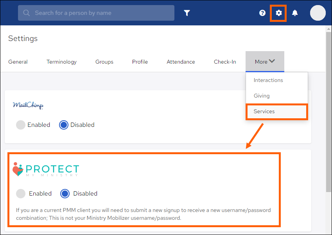
Task: Check notifications with the bell icon
Action: (x=294, y=13)
